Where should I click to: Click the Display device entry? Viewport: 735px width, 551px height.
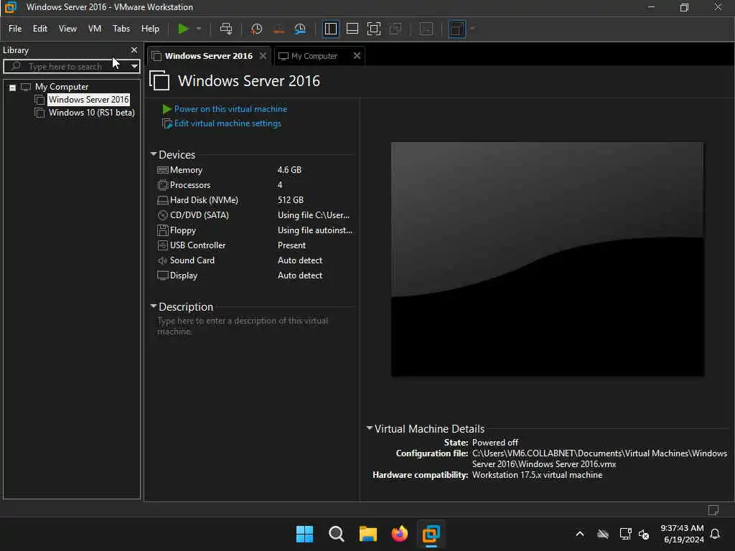[183, 275]
